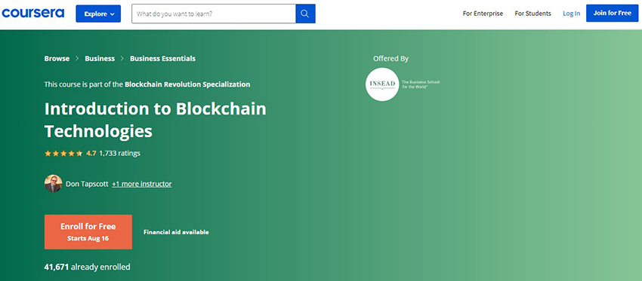Click the 4.7 rating value
This screenshot has width=642, height=281.
[x=91, y=154]
